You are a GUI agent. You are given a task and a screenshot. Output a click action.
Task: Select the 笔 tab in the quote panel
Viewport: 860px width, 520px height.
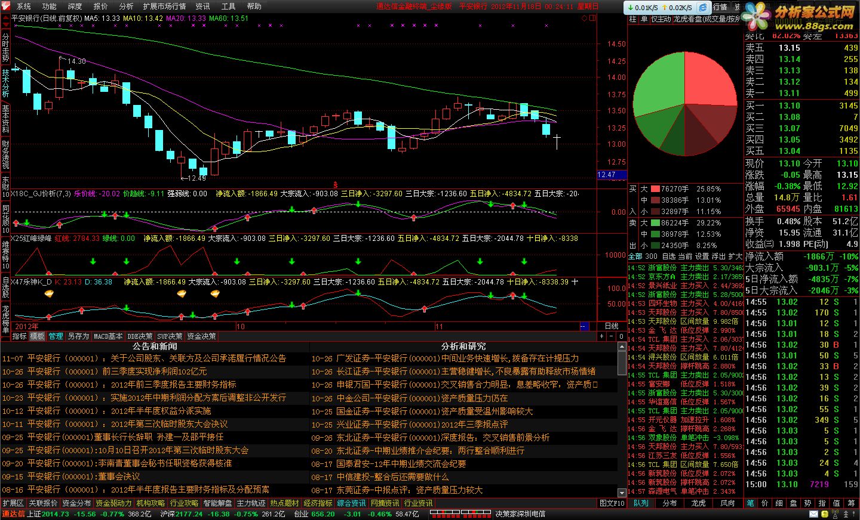pyautogui.click(x=750, y=503)
